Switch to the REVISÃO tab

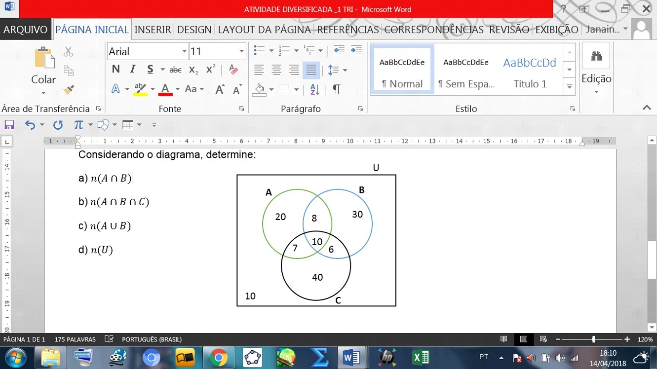click(509, 30)
